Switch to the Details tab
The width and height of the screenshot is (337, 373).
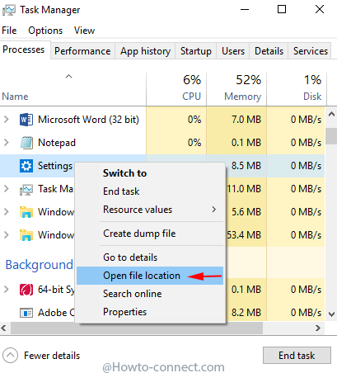click(x=269, y=51)
